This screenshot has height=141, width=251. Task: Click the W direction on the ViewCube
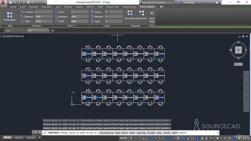231,50
